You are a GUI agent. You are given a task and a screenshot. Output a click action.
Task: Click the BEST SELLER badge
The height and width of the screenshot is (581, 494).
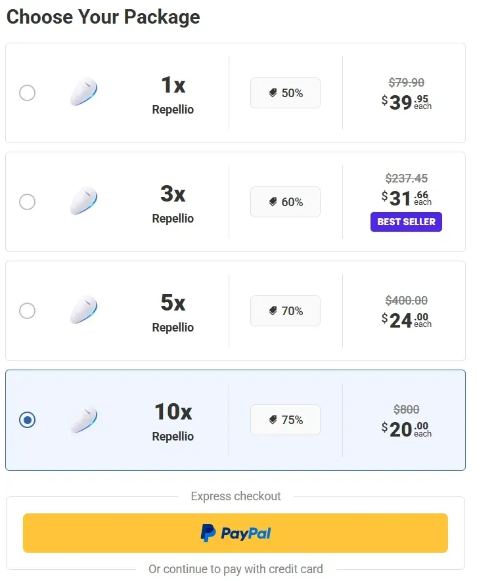click(406, 222)
